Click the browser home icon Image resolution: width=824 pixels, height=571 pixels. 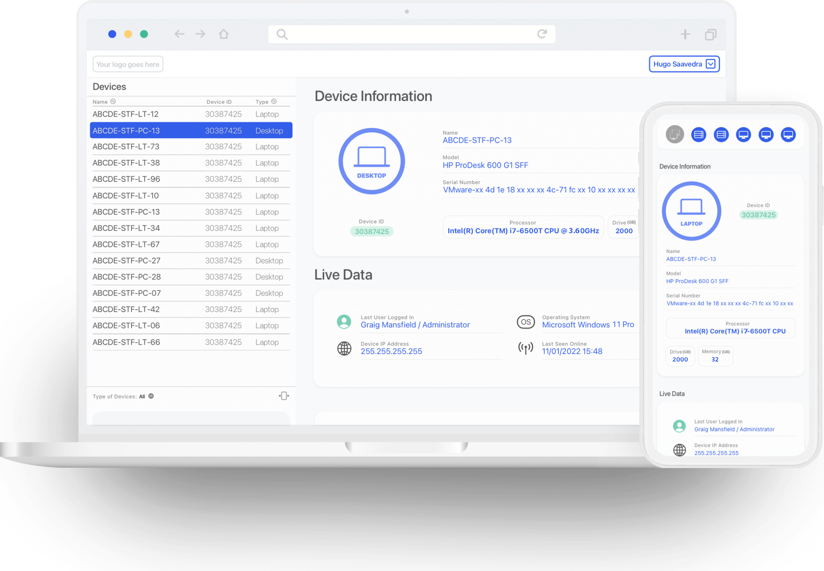point(224,34)
